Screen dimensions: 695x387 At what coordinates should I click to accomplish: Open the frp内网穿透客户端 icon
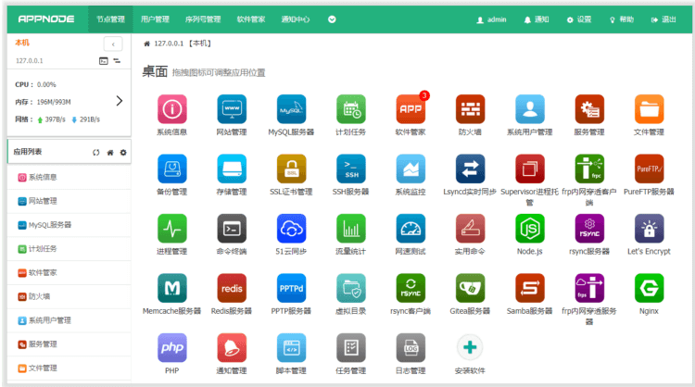[x=589, y=169]
